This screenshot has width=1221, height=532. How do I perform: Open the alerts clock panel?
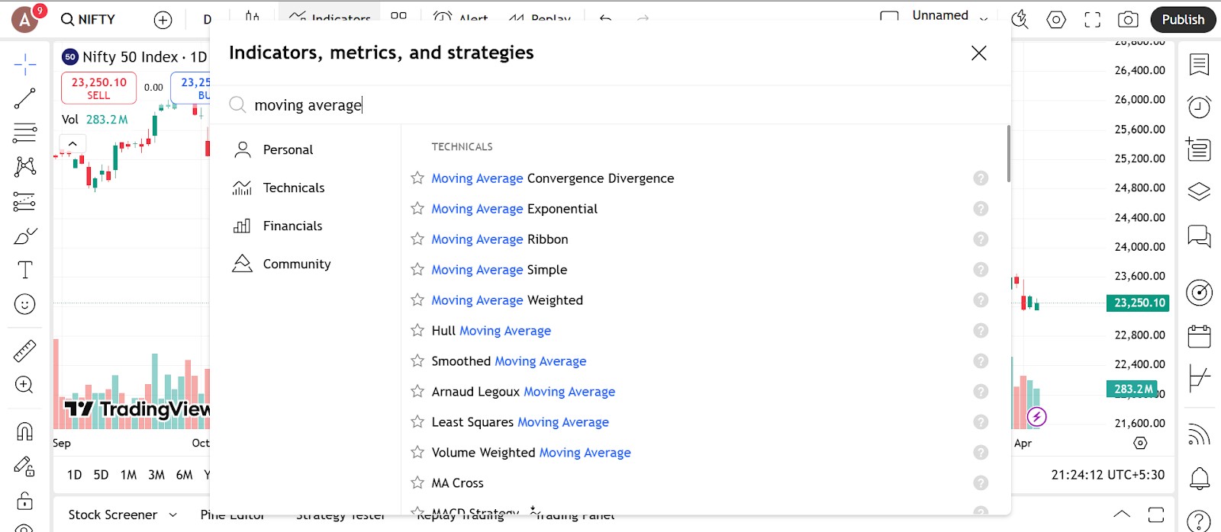[x=1199, y=107]
